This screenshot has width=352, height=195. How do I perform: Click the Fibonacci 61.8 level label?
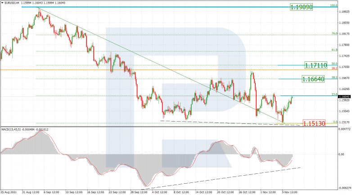334,50
